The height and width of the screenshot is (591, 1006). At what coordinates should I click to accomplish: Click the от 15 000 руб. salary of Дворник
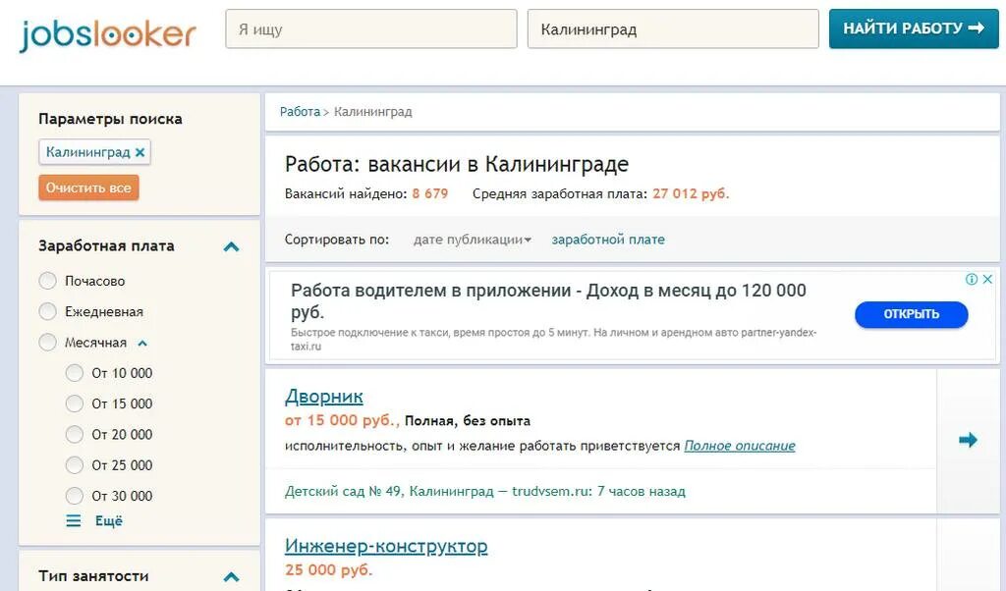coord(342,420)
